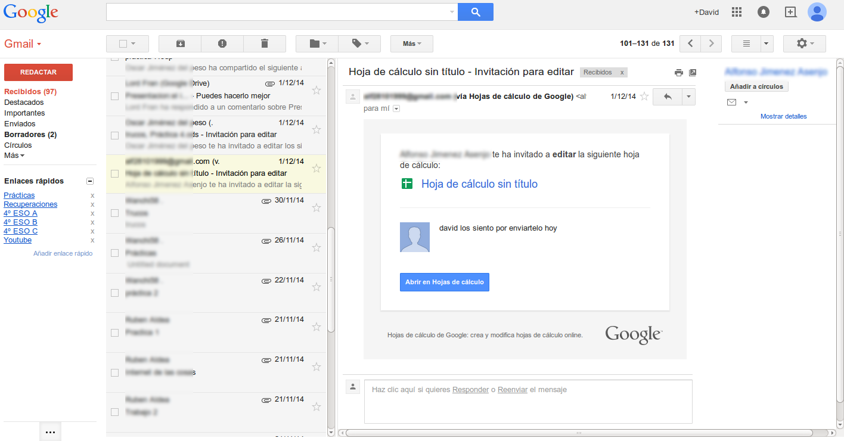
Task: Expand more reply options arrow
Action: click(x=688, y=97)
